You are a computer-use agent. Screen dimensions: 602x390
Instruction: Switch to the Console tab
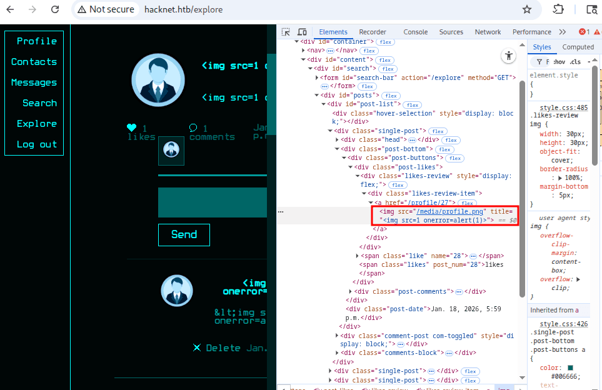415,32
